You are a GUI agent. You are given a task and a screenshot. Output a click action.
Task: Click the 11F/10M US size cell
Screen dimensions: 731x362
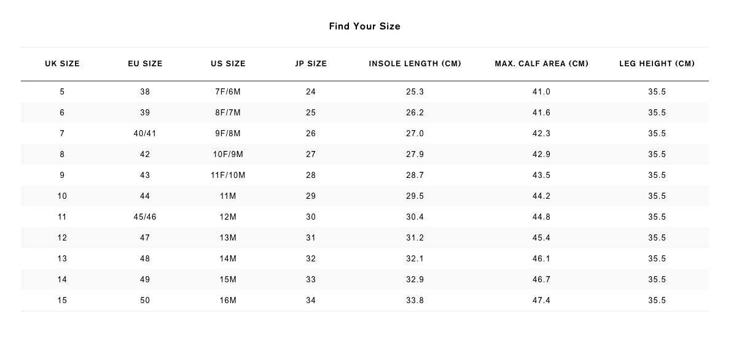point(228,175)
